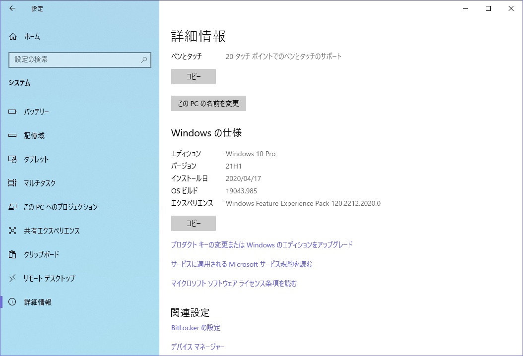
Task: Click the search magnifier icon
Action: click(x=144, y=59)
